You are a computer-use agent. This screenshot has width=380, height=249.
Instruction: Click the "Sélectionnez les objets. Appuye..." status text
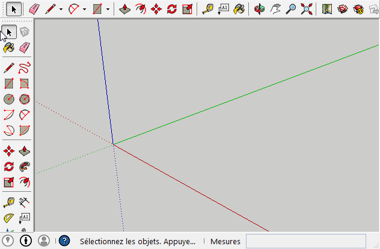[138, 241]
